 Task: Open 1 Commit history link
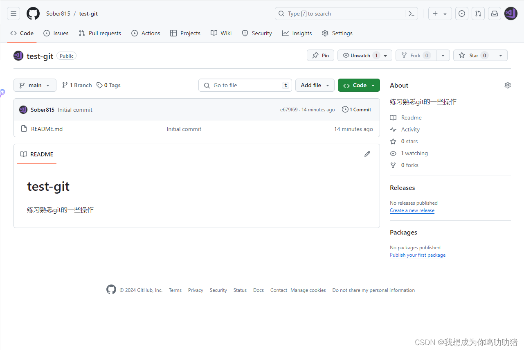[357, 109]
